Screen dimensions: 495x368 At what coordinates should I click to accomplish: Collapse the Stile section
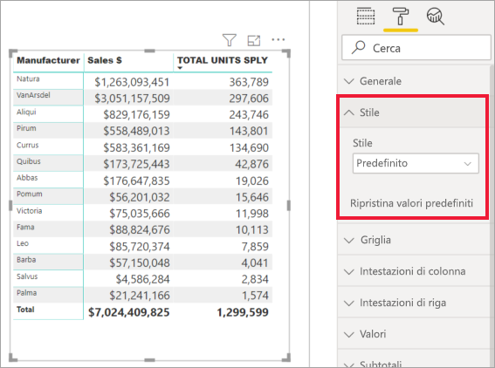pyautogui.click(x=412, y=112)
